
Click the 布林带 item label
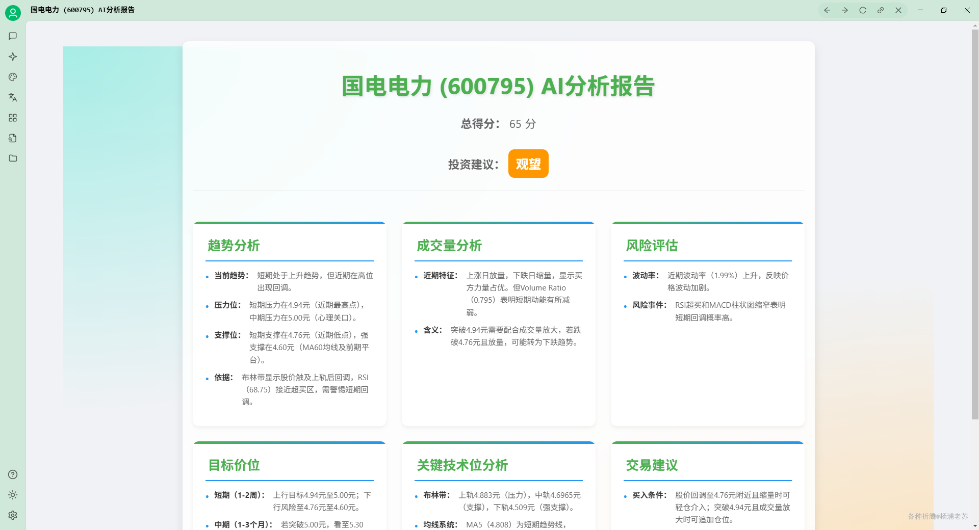tap(437, 495)
